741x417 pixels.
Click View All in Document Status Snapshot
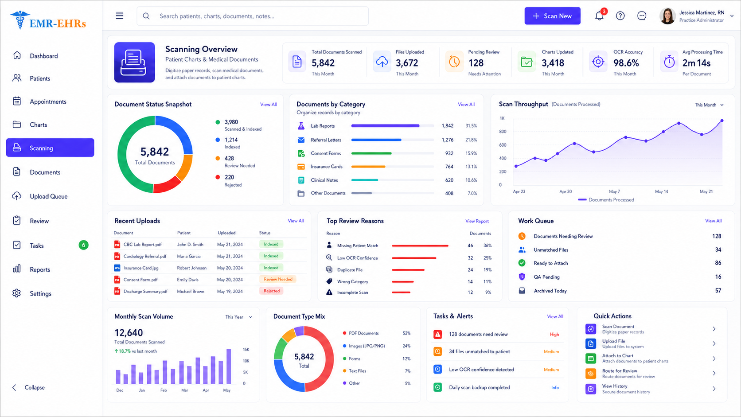click(268, 105)
